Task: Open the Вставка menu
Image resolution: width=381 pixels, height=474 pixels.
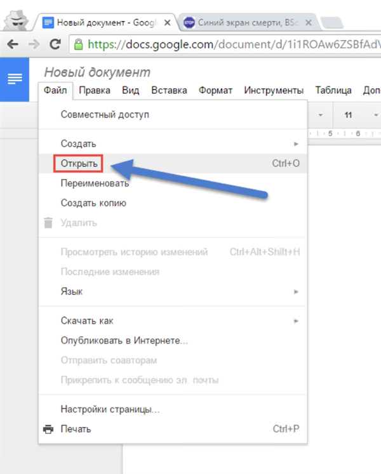Action: coord(169,90)
